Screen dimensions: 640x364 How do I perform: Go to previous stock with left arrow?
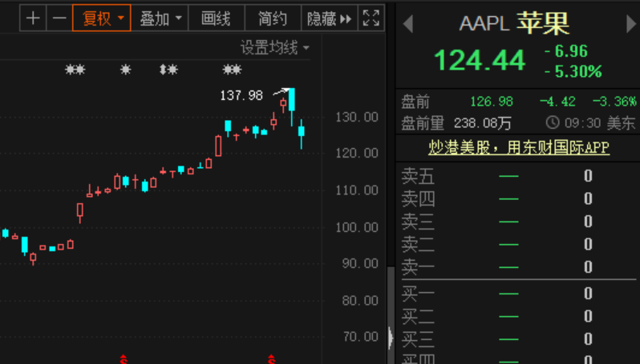[407, 24]
